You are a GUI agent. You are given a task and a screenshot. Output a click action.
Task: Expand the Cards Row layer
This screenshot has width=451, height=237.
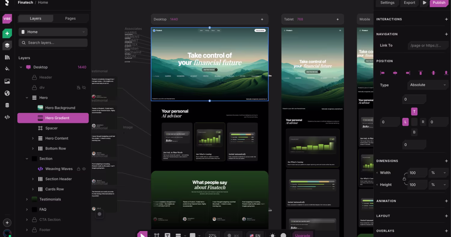33,189
